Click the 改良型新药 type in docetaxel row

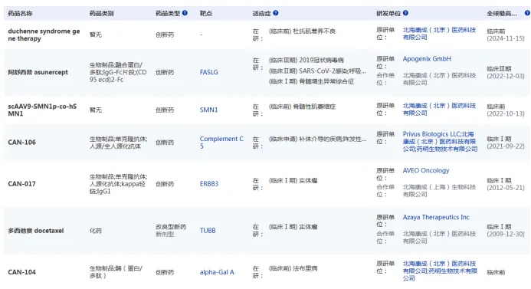pos(171,227)
